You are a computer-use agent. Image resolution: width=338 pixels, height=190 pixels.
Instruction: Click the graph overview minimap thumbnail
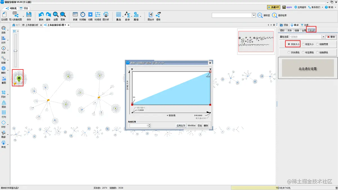(256, 41)
